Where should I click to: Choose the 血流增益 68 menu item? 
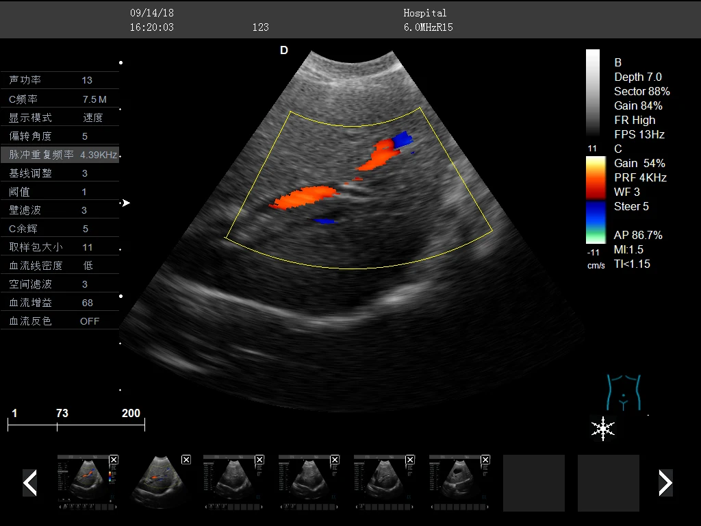[x=60, y=302]
